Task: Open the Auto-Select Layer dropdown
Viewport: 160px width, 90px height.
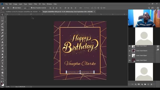Action: click(26, 8)
